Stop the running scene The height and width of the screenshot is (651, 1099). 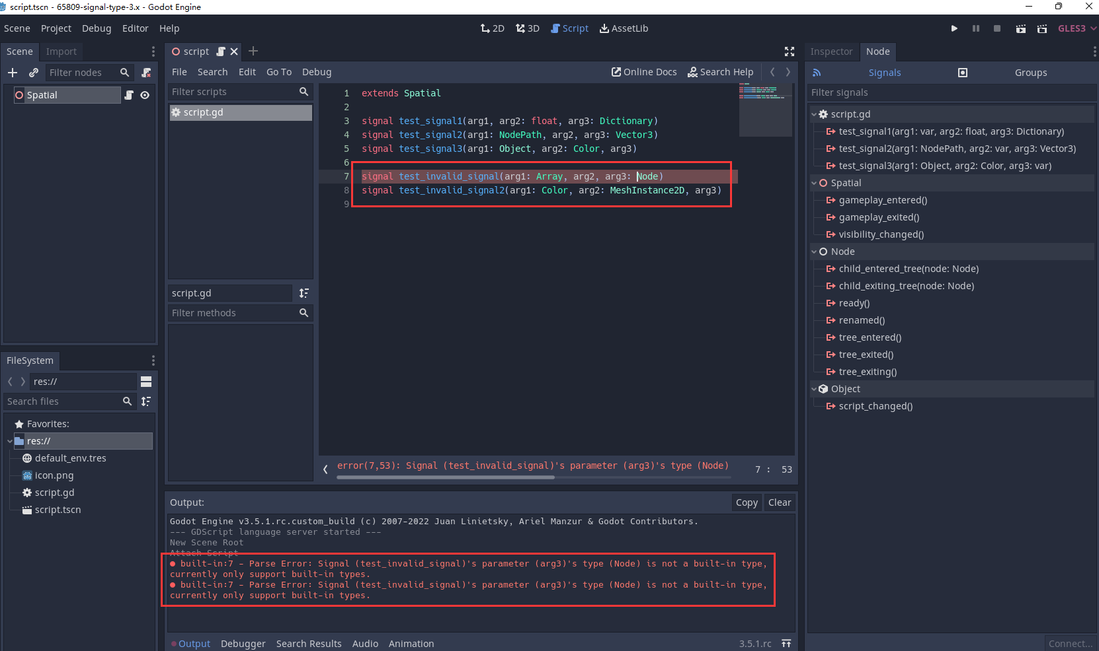pos(997,28)
